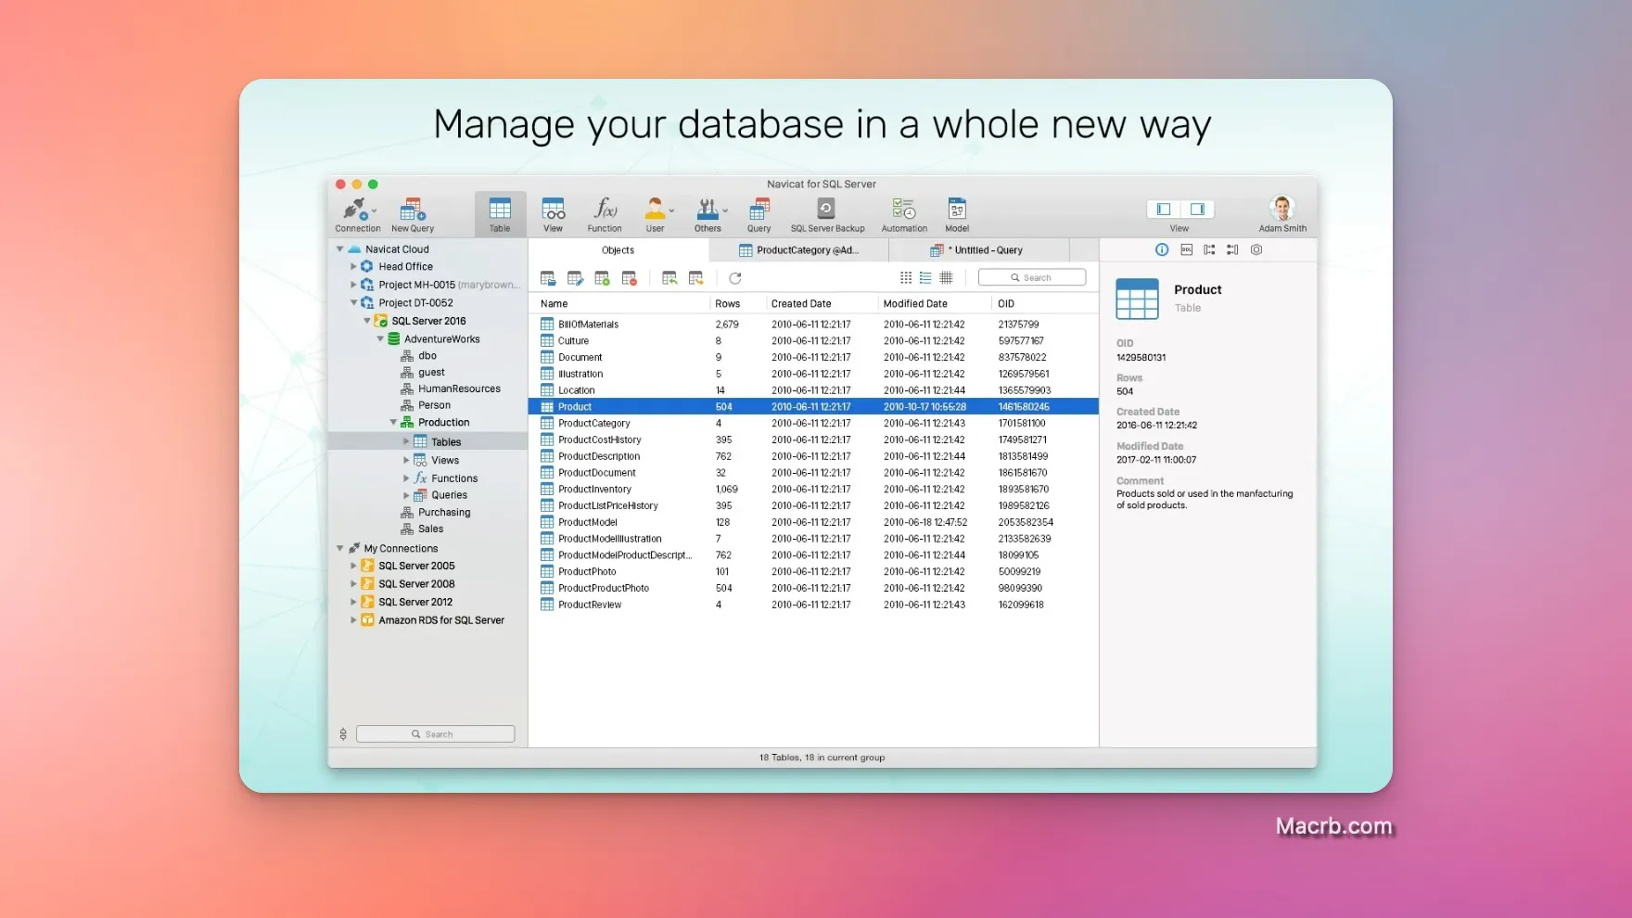1632x918 pixels.
Task: Collapse Project DT-0052 node
Action: 353,303
